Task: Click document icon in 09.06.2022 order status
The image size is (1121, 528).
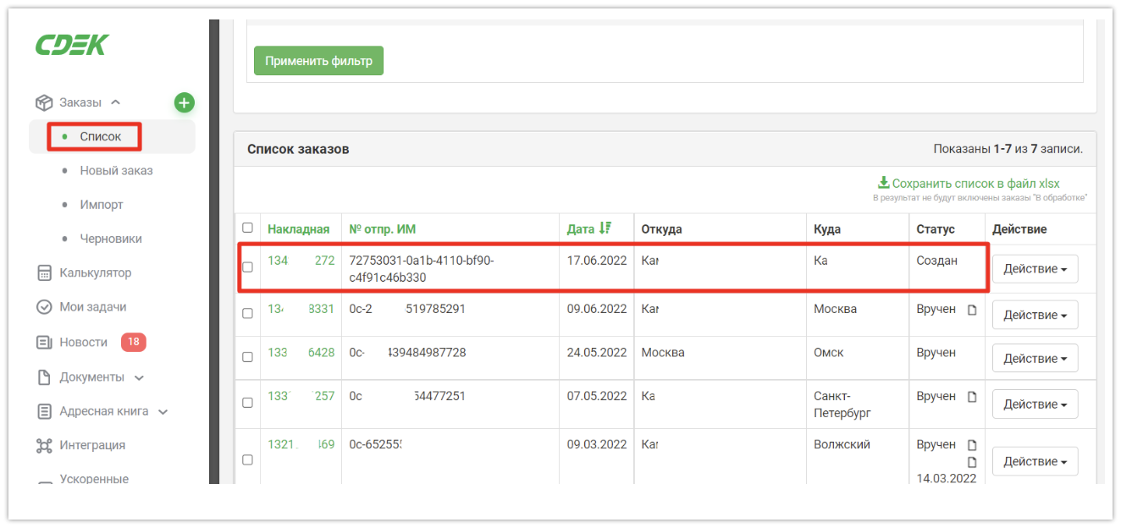Action: [x=972, y=310]
